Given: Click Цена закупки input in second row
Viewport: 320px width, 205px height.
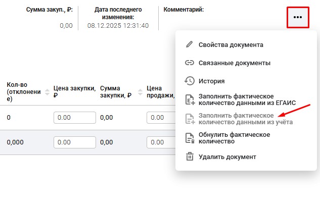Looking at the screenshot, I should pos(75,142).
